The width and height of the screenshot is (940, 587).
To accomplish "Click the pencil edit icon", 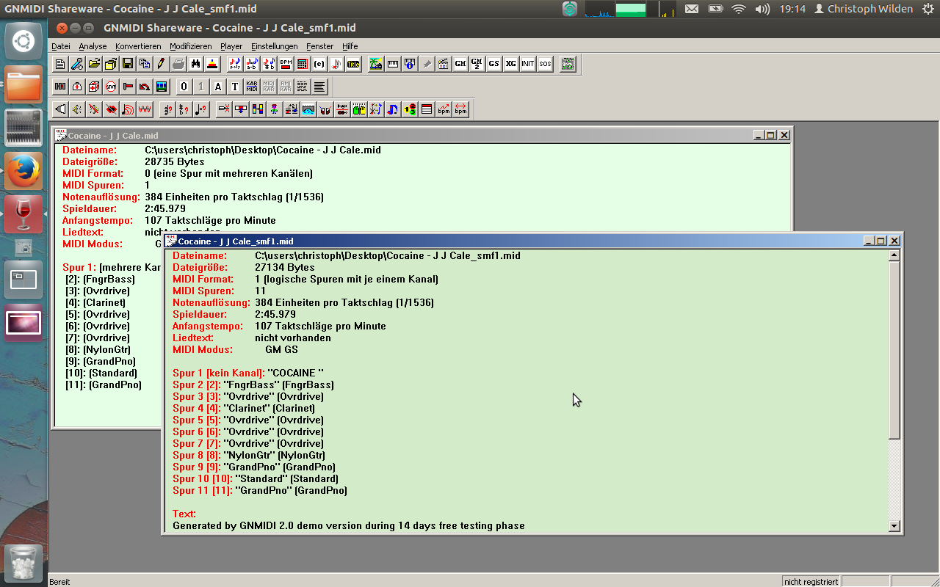I will 160,64.
